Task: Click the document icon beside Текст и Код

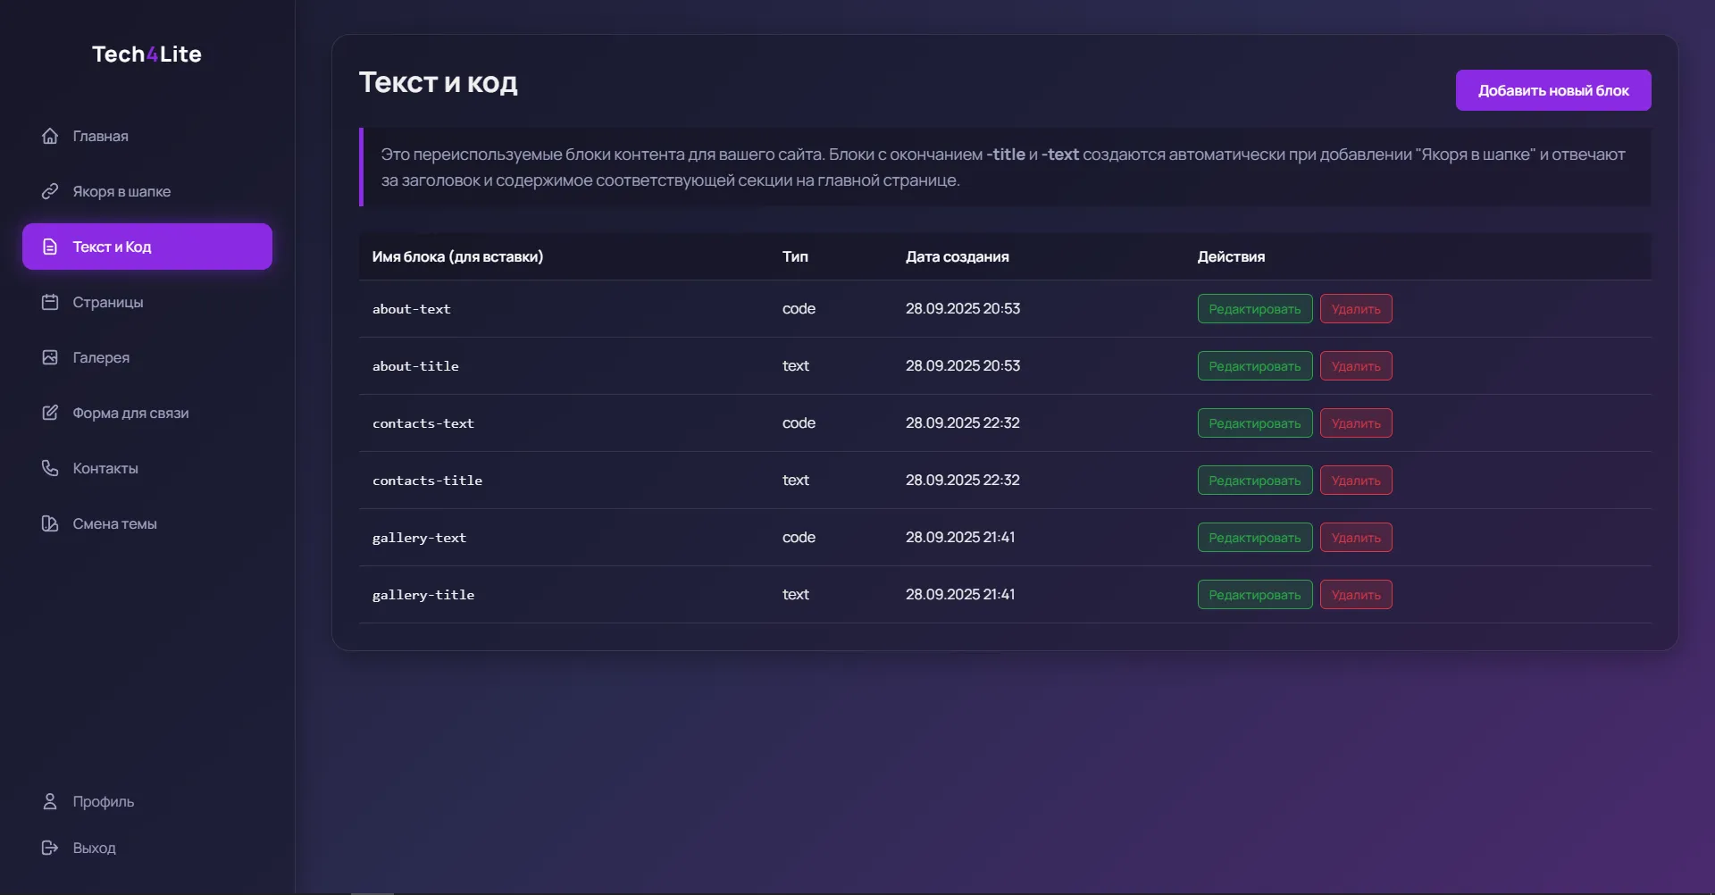Action: pos(50,247)
